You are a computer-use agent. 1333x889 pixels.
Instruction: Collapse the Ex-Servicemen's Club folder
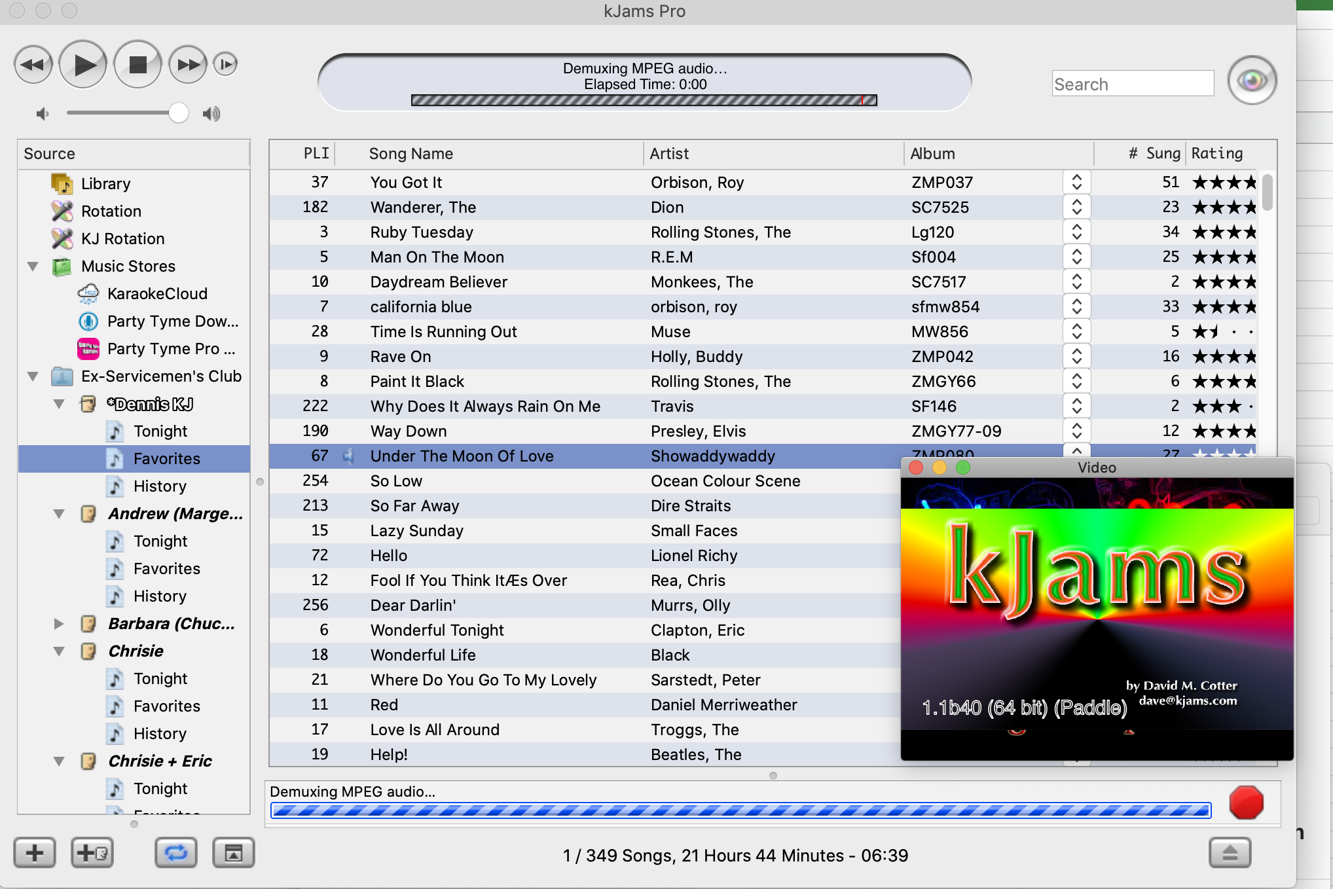point(33,376)
